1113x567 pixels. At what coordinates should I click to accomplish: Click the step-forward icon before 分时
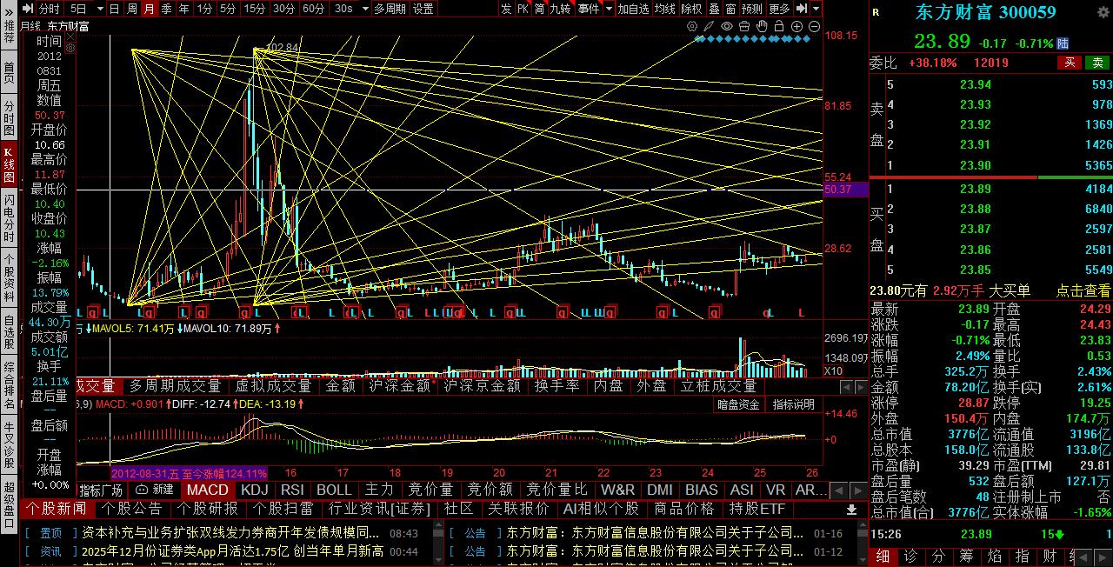[x=28, y=9]
